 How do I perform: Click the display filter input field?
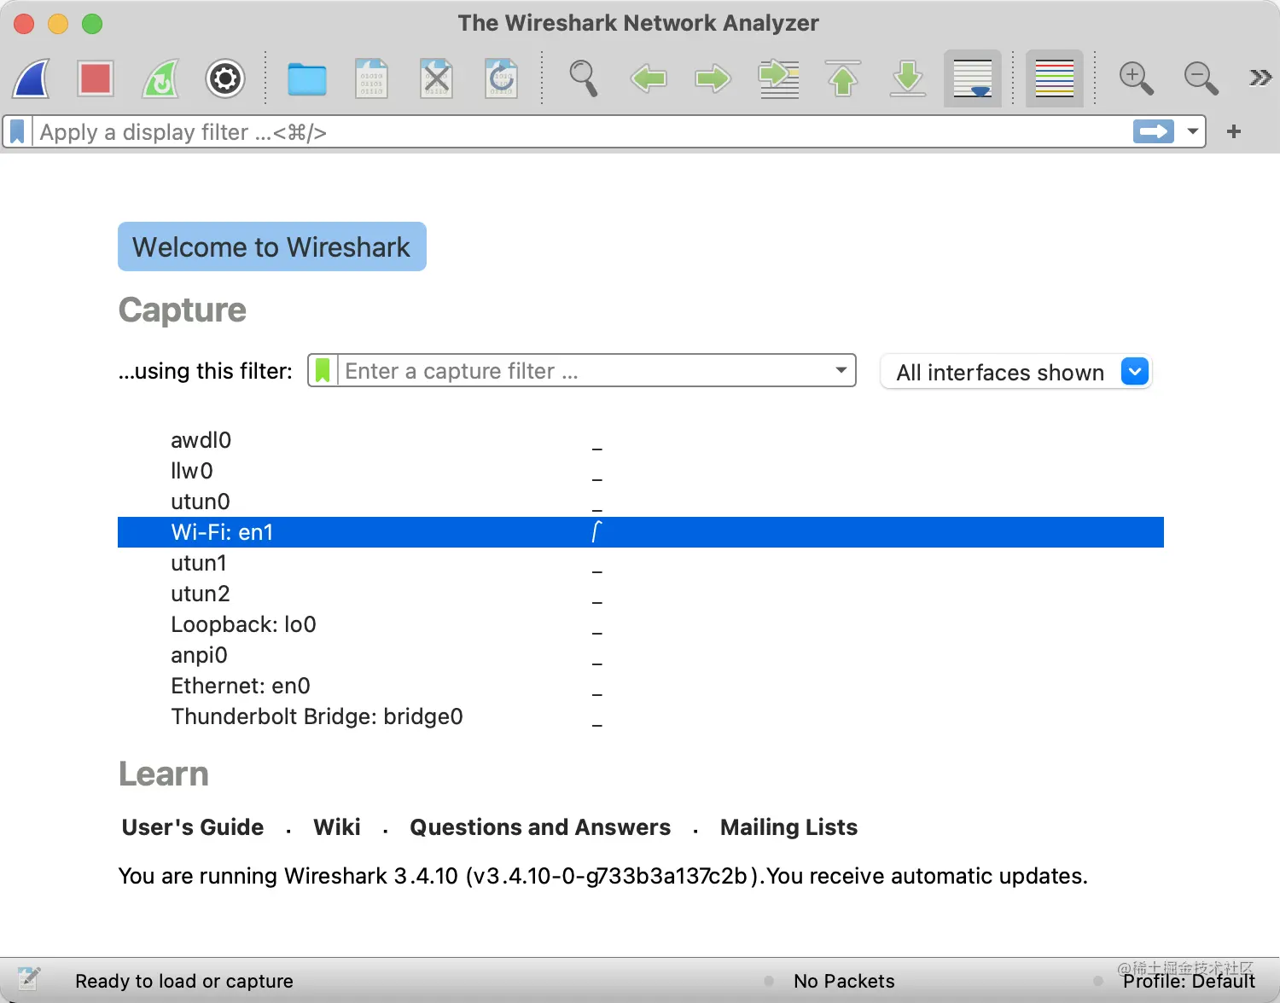point(582,132)
